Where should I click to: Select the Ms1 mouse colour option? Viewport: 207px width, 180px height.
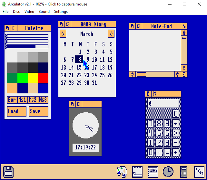tap(22, 100)
